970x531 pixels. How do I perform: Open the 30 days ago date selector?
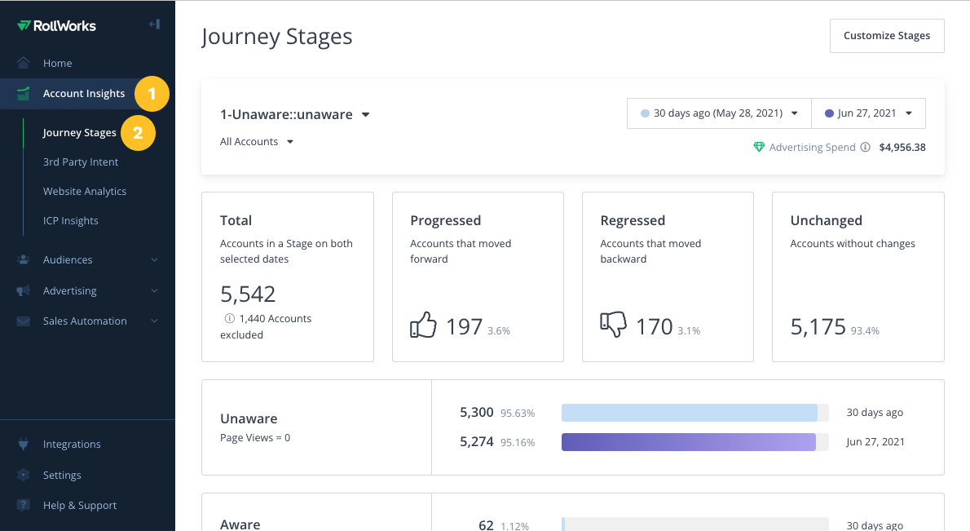[x=717, y=113]
